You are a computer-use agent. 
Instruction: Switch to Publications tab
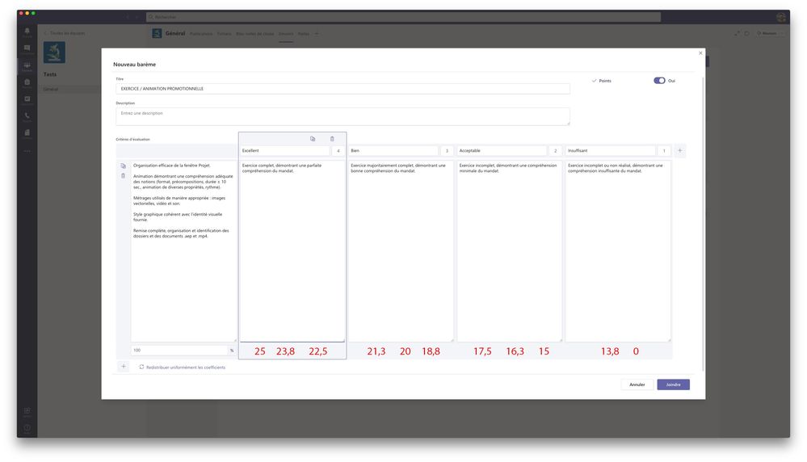pos(200,34)
